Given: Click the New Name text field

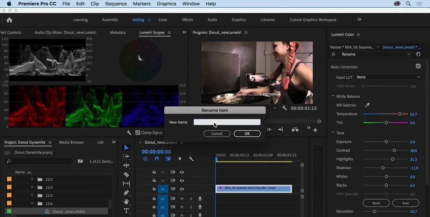Looking at the screenshot, I should pos(227,122).
